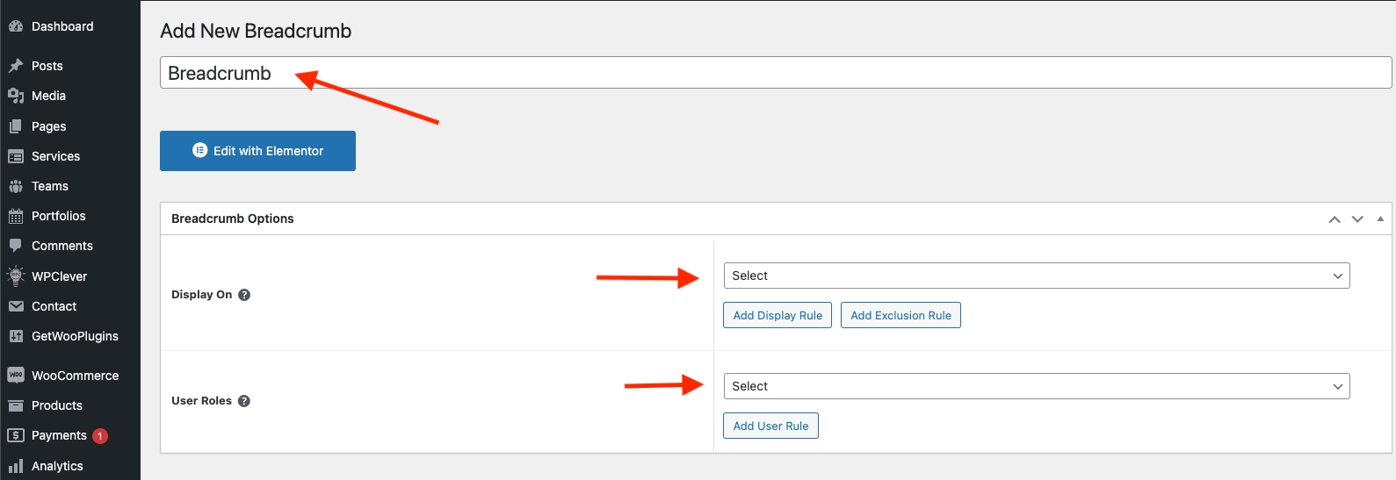Click the Portfolios calendar icon
This screenshot has width=1396, height=480.
[x=16, y=217]
